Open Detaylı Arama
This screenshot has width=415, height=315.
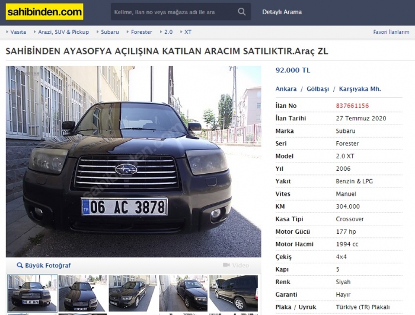coord(282,12)
